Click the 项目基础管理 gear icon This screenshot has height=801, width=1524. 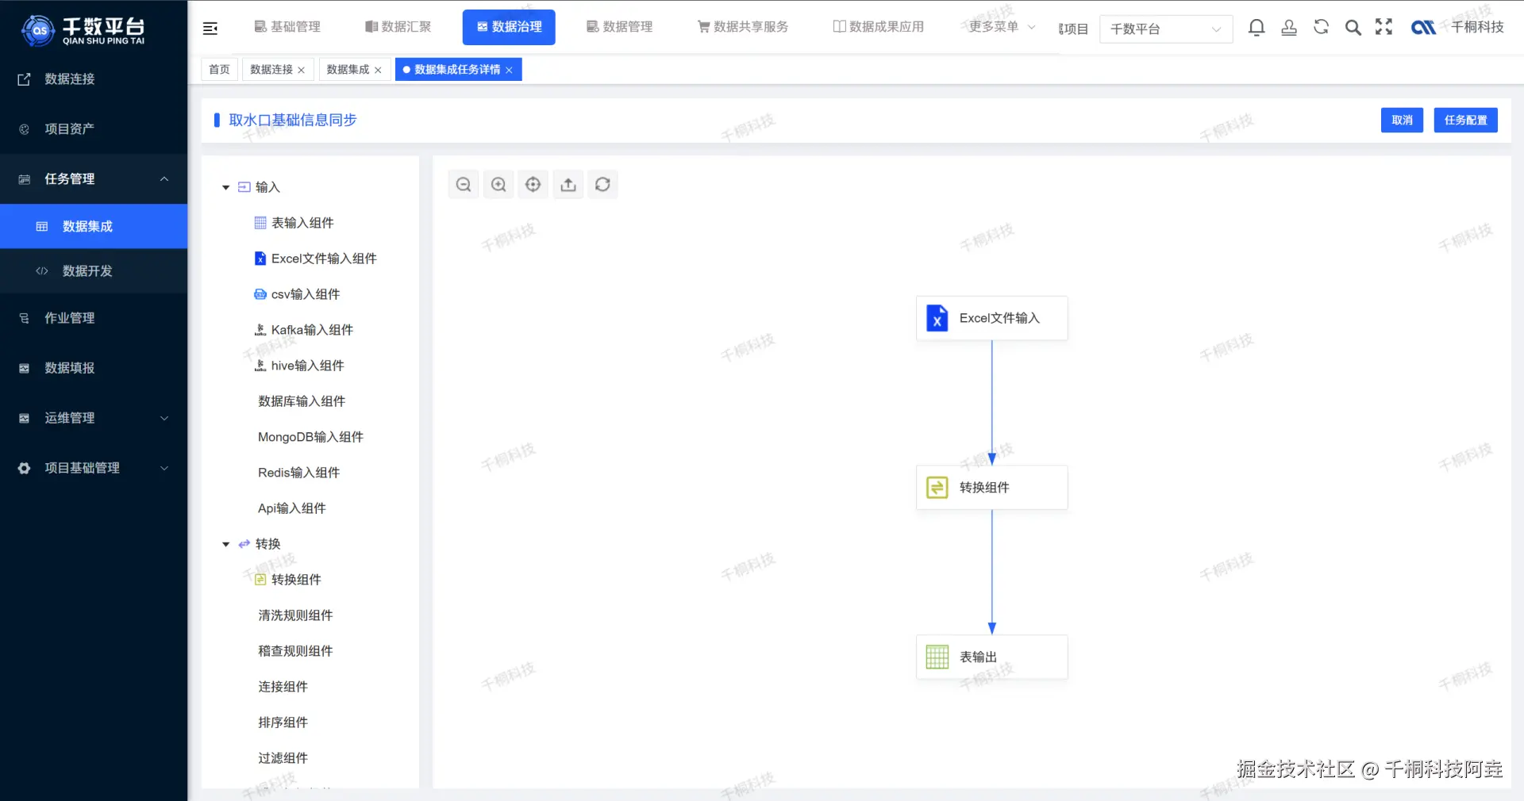click(x=24, y=468)
